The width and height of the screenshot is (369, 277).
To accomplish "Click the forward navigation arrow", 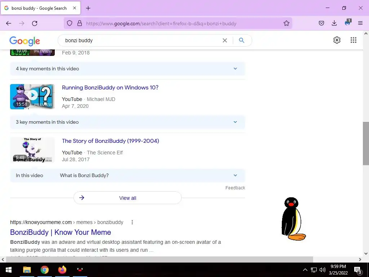I will (x=22, y=23).
